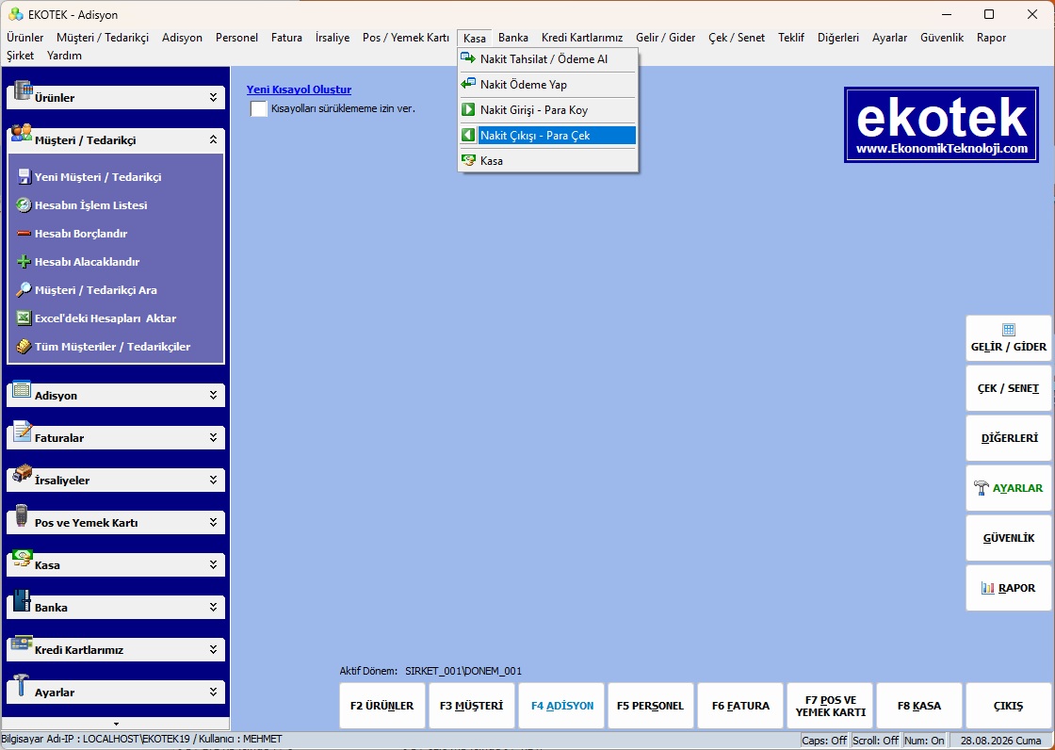
Task: Click the ekotek logo banner
Action: 941,124
